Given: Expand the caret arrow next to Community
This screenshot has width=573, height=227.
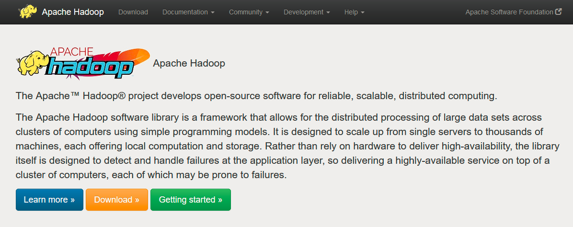Looking at the screenshot, I should [267, 12].
